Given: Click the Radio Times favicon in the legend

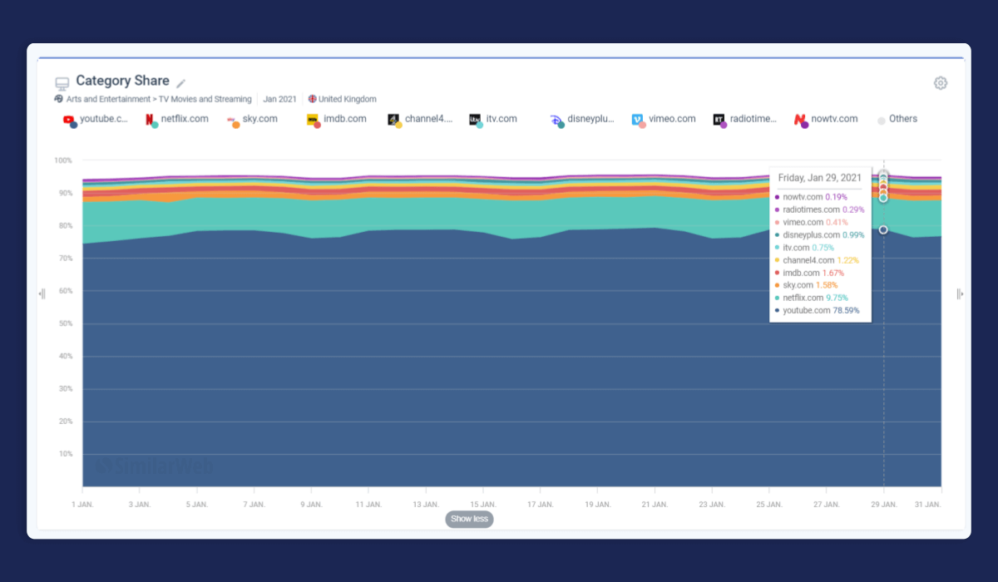Looking at the screenshot, I should pos(719,120).
